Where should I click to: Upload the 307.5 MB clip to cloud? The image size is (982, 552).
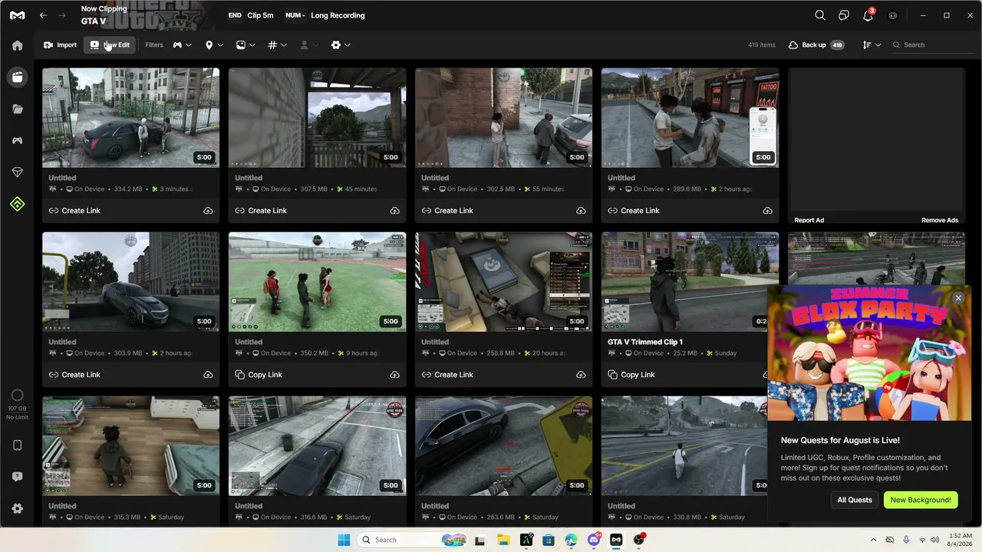click(x=394, y=211)
